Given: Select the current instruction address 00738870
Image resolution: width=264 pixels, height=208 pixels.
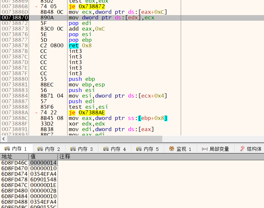Looking at the screenshot, I should 14,18.
